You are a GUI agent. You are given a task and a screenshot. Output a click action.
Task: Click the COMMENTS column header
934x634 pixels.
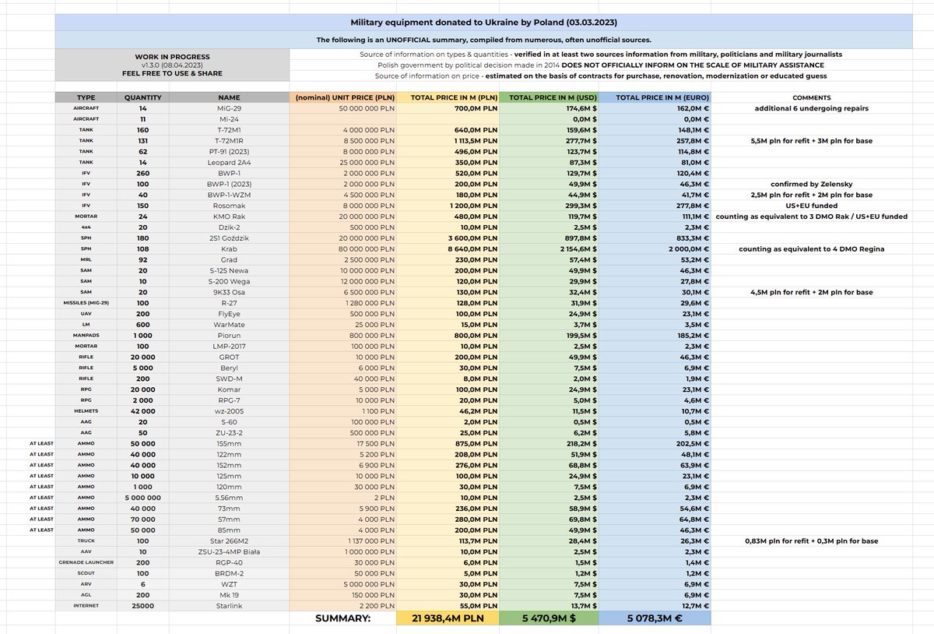click(811, 97)
